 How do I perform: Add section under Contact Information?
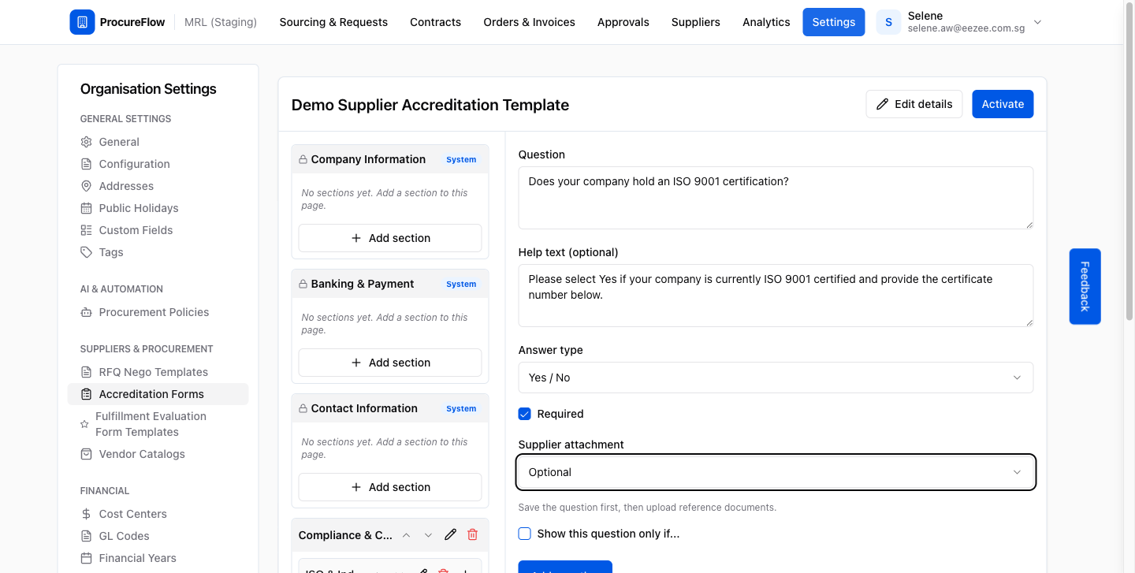coord(390,487)
